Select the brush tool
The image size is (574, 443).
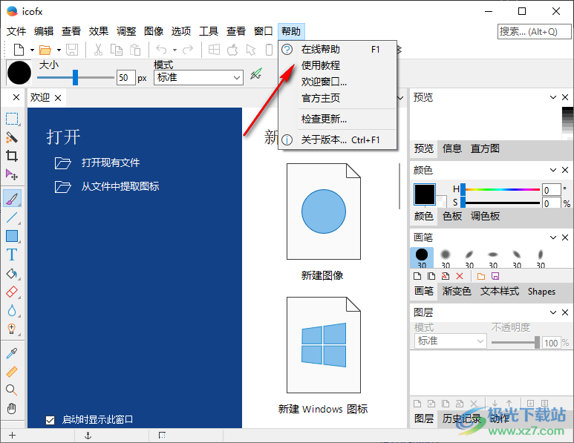[12, 199]
